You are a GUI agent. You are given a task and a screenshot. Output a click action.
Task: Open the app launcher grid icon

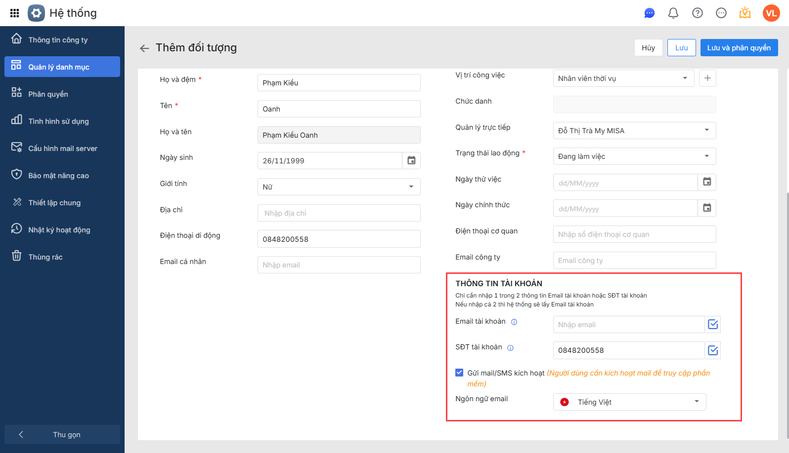tap(14, 13)
